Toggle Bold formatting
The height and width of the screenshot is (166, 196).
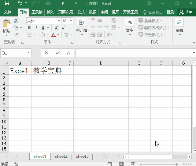(x=29, y=28)
